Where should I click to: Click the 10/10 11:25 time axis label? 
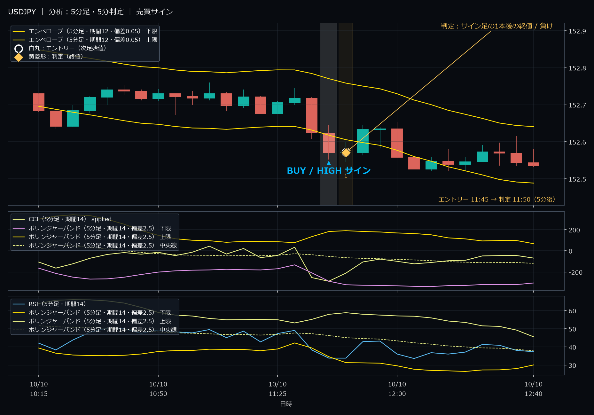tap(277, 389)
